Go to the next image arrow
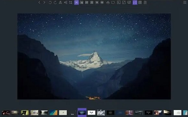This screenshot has width=188, height=117. 44,2
